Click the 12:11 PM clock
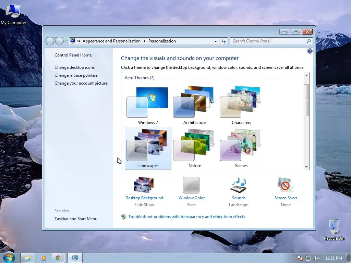The image size is (351, 263). (334, 258)
